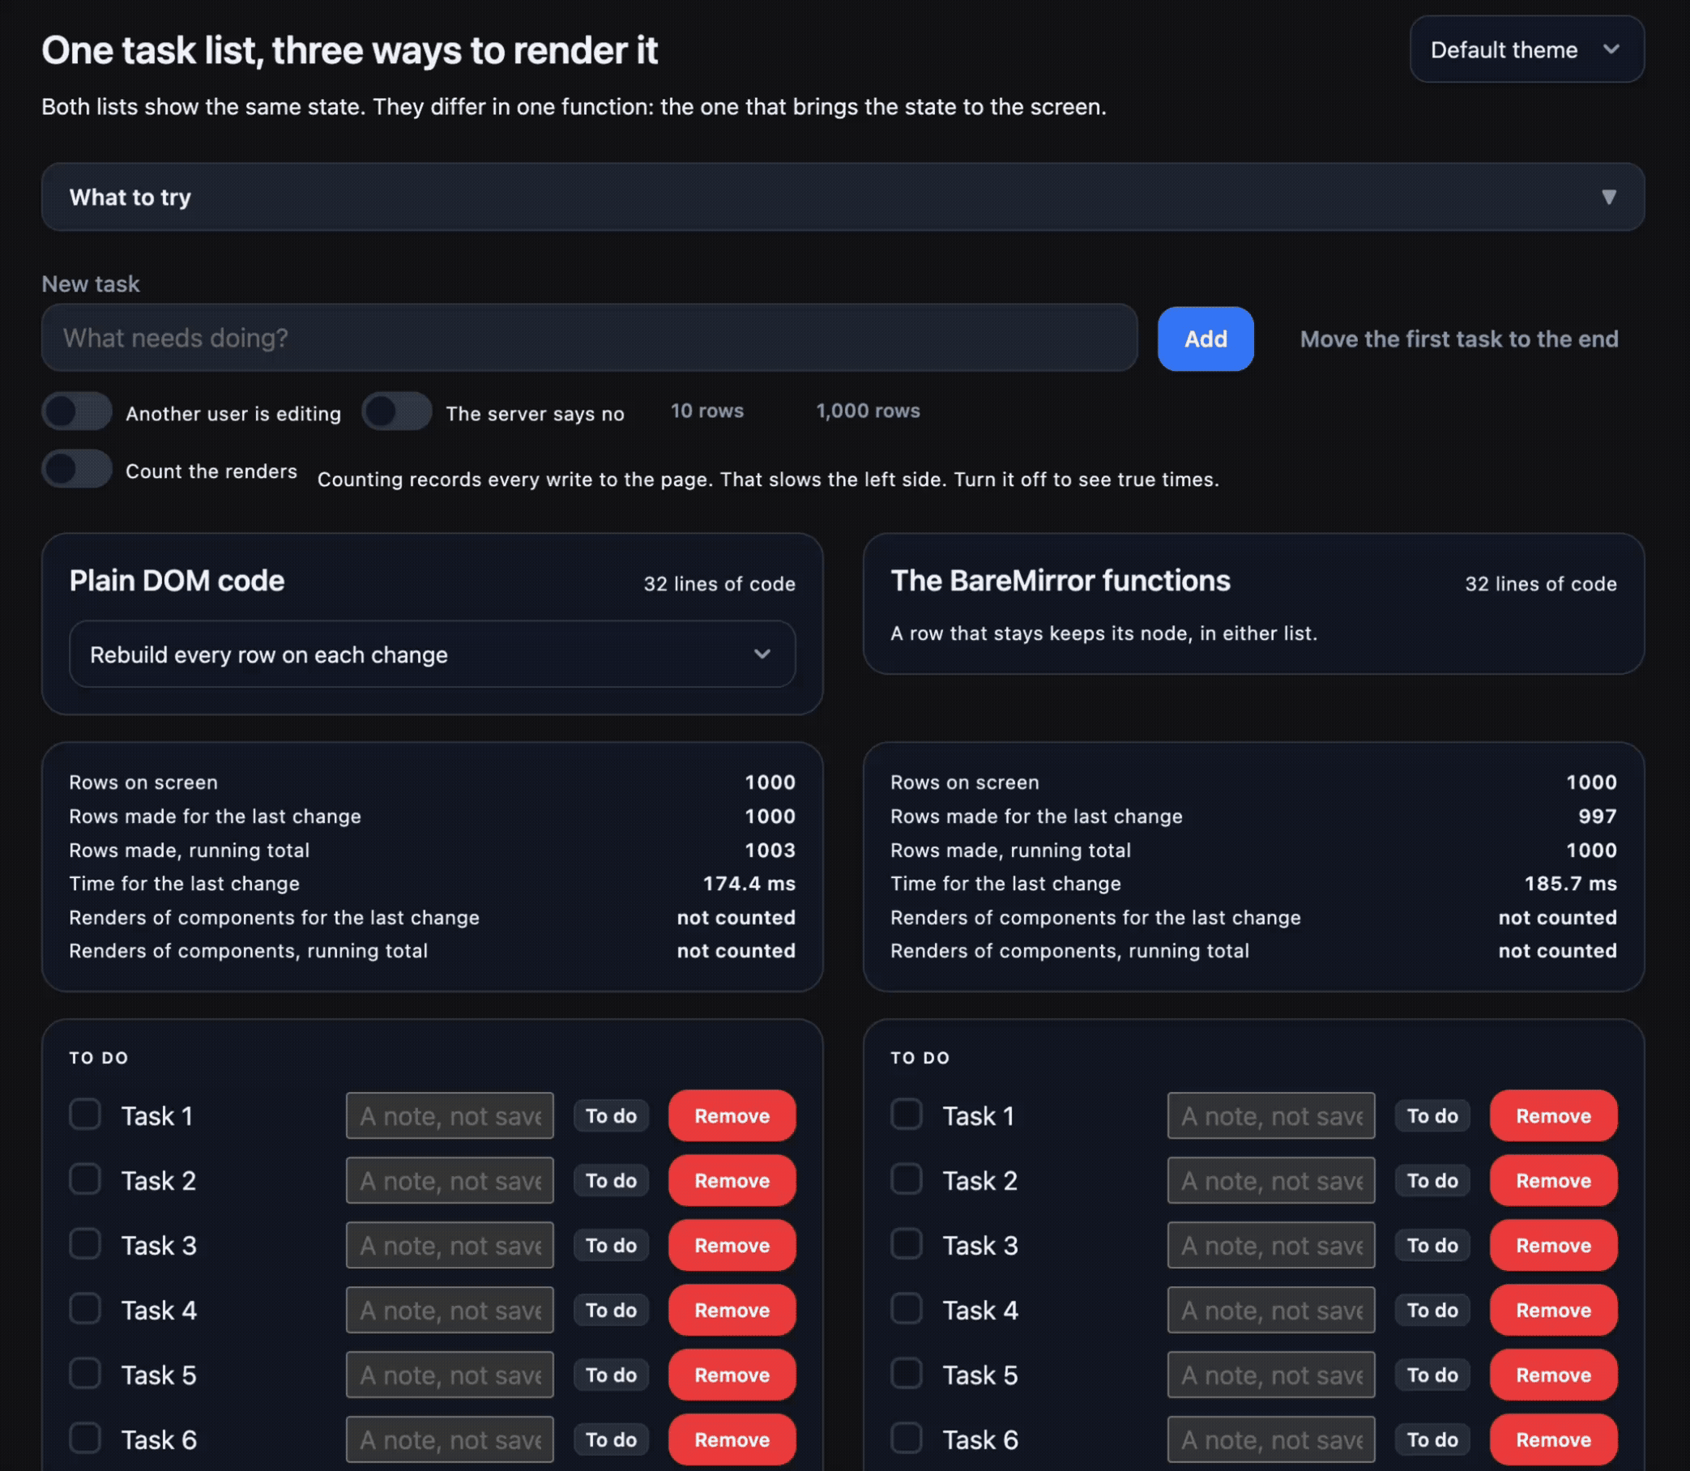Remove Task 4 in the right list
The image size is (1690, 1471).
click(x=1554, y=1310)
